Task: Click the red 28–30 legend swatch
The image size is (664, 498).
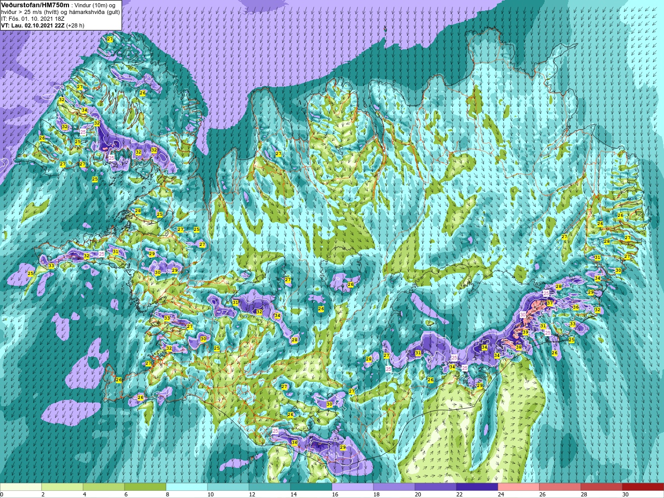Action: (602, 487)
